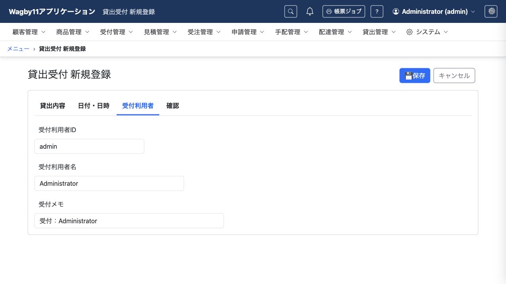Expand the 手配管理 menu
This screenshot has height=284, width=506.
pyautogui.click(x=292, y=32)
